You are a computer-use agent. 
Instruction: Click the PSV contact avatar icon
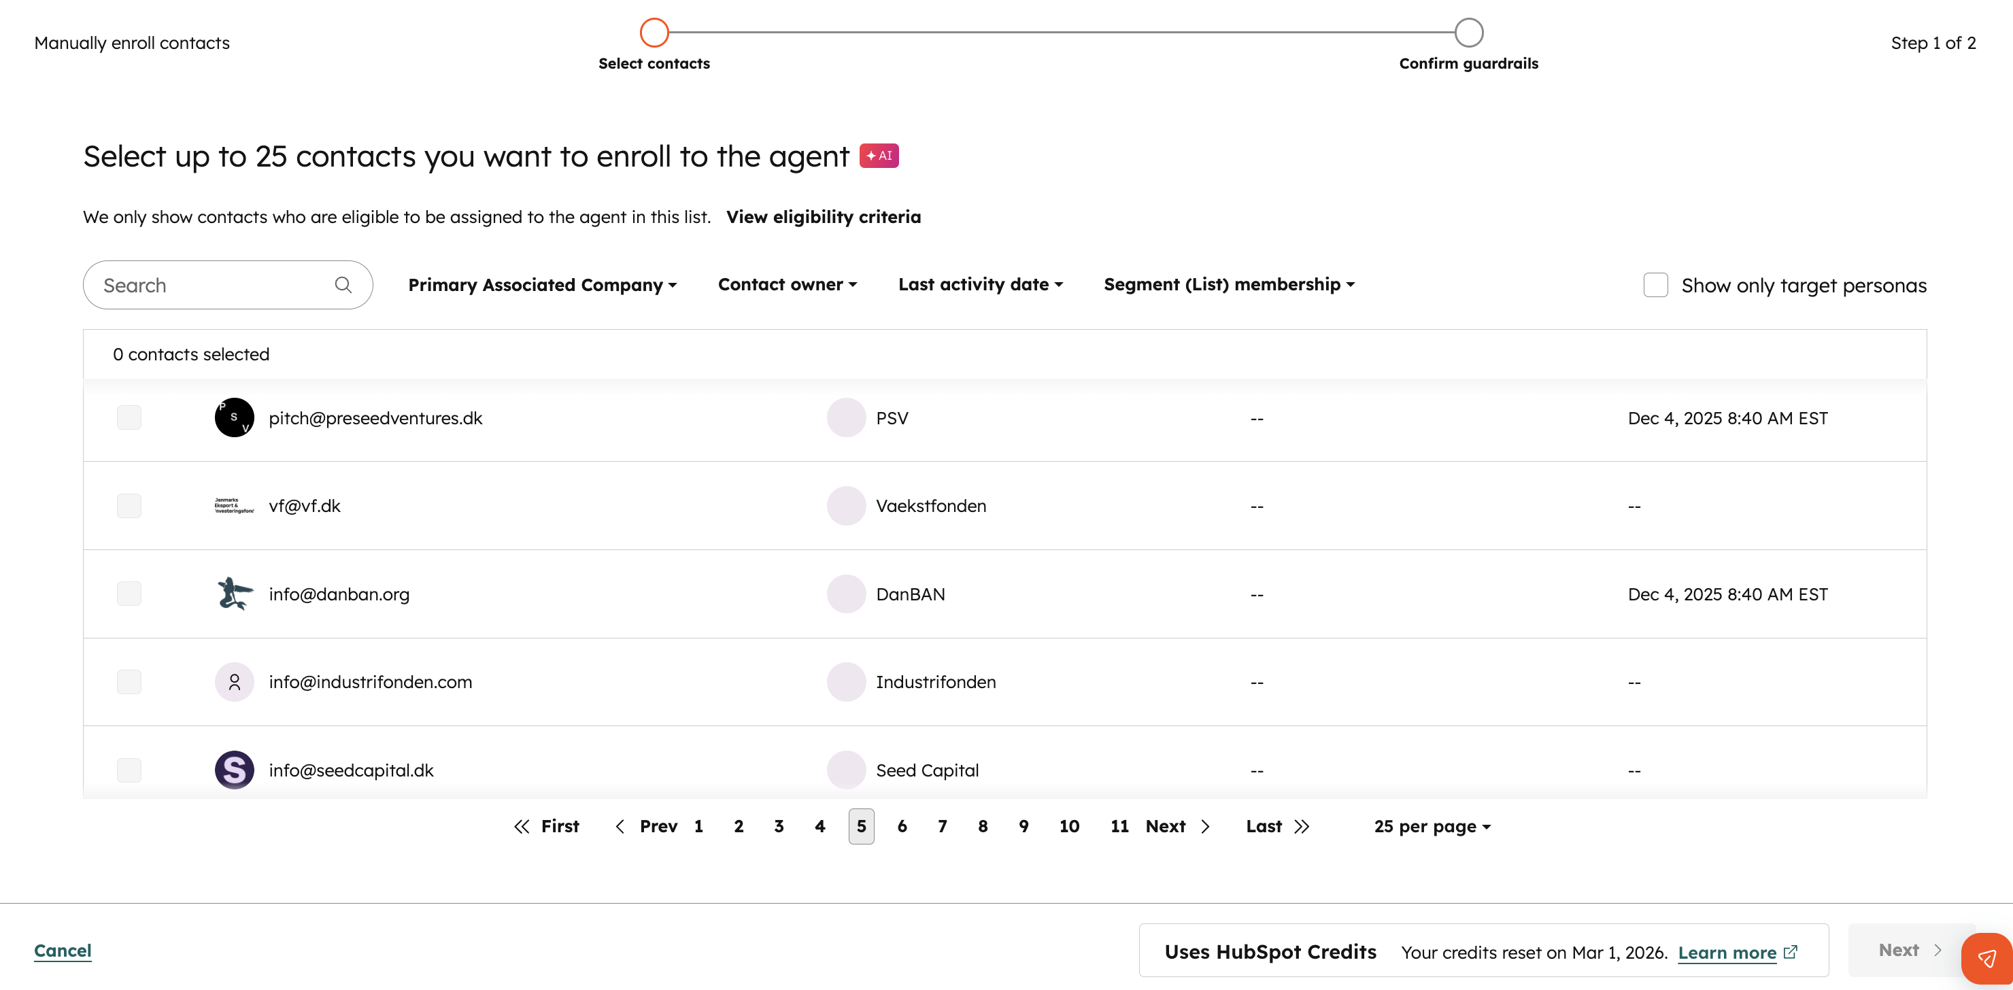(x=234, y=418)
